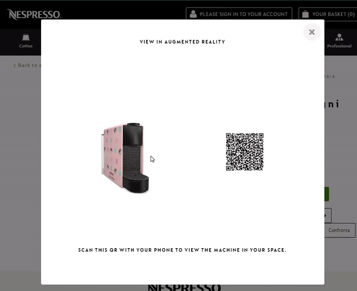Open Please Sign In To Your Account
The height and width of the screenshot is (291, 357).
coord(239,14)
